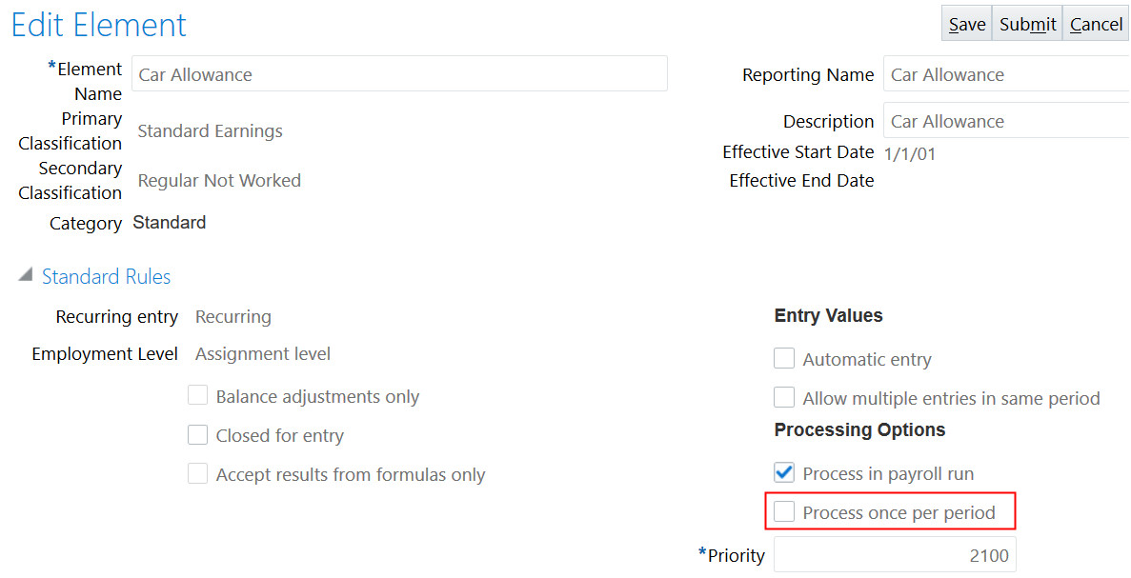Enable Process once per period checkbox
Viewport: 1131px width, 578px height.
coord(784,512)
